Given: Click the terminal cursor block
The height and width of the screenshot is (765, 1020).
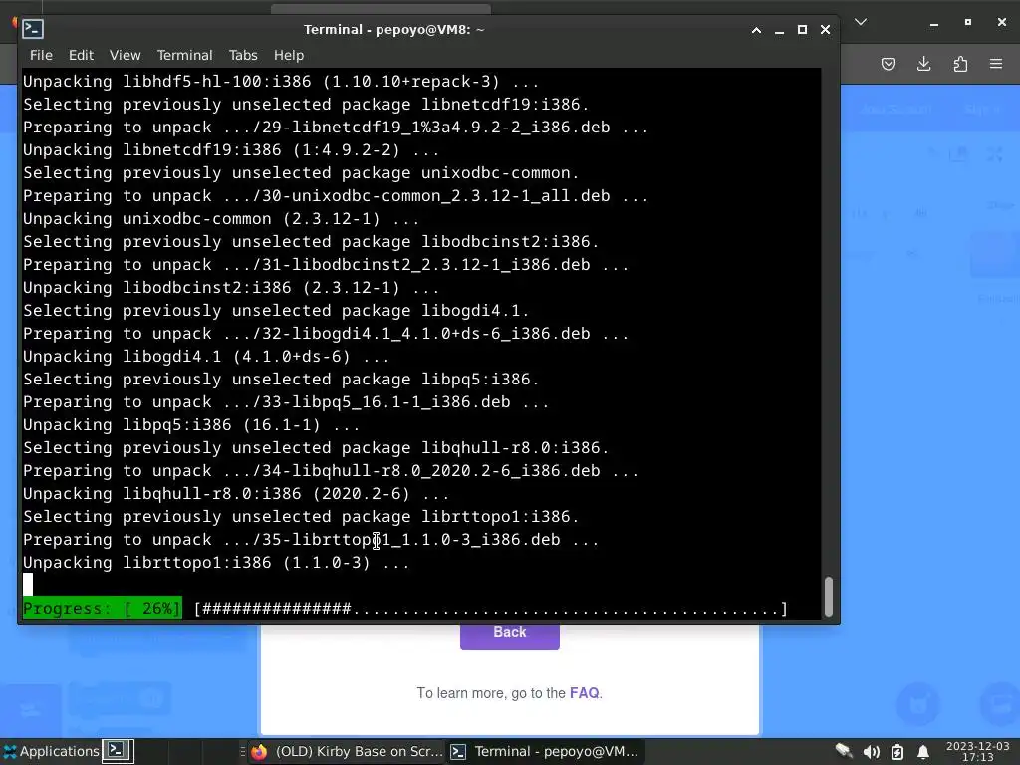Looking at the screenshot, I should click(28, 585).
